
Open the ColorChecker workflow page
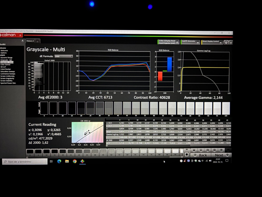coord(6,69)
